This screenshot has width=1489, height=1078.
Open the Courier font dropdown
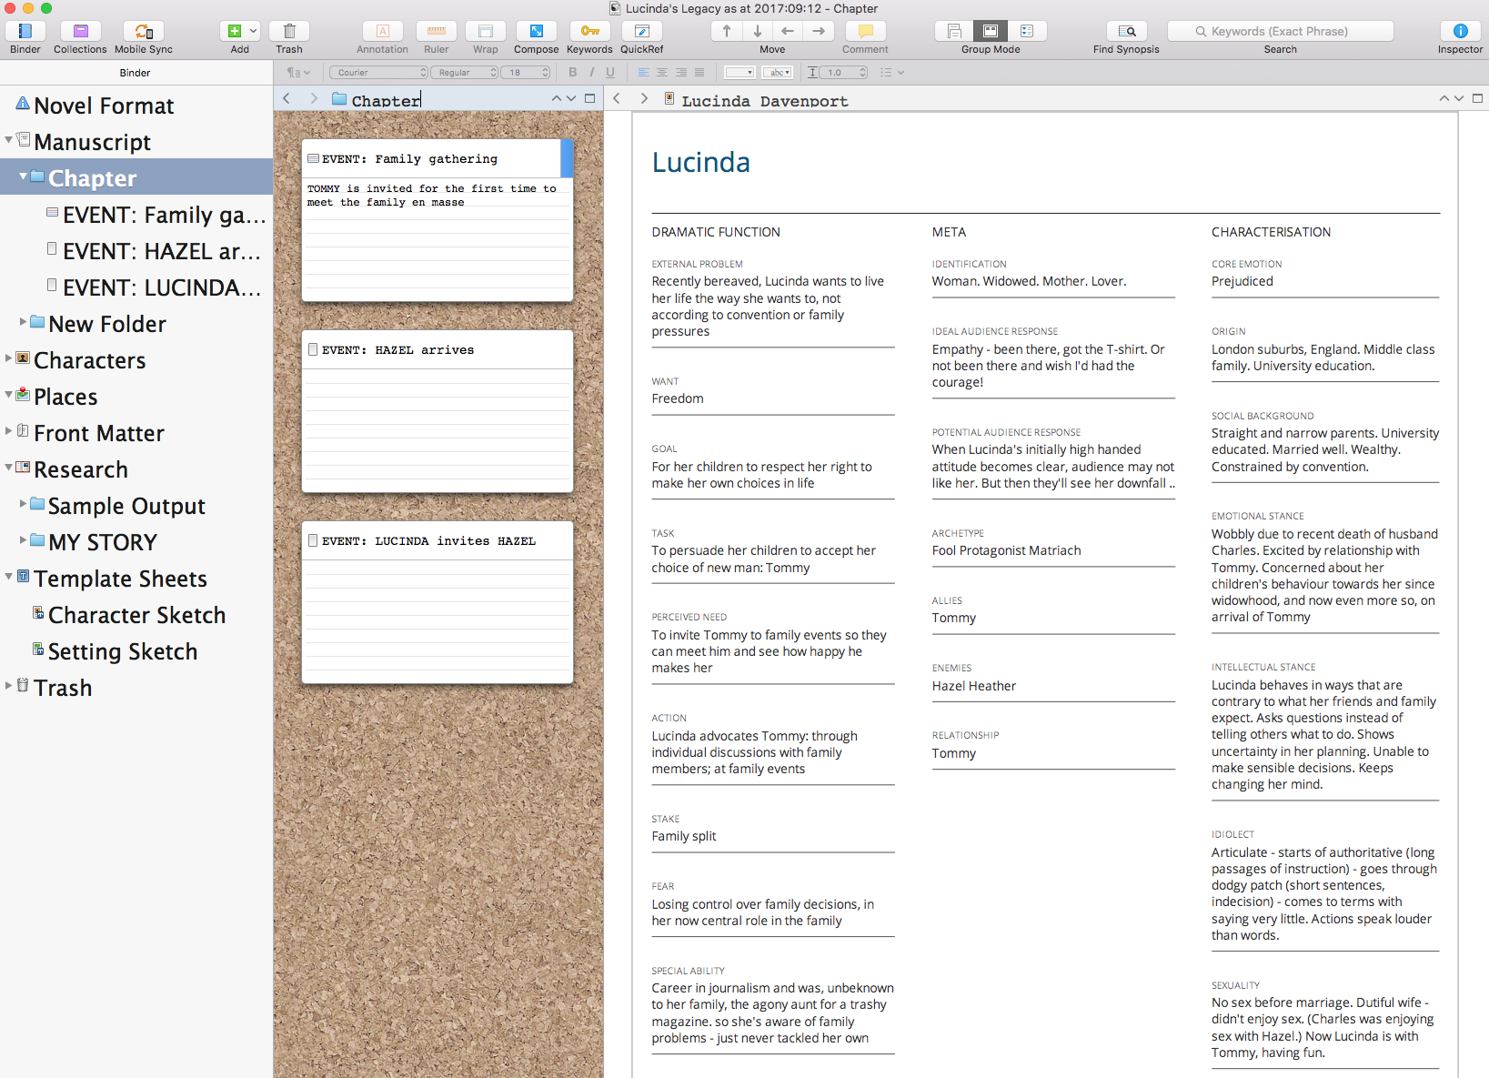(378, 73)
